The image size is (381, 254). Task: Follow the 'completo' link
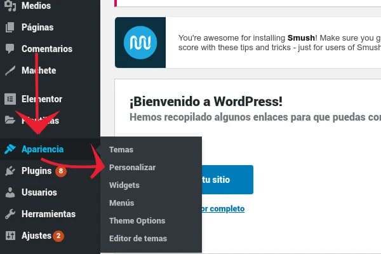click(x=223, y=208)
